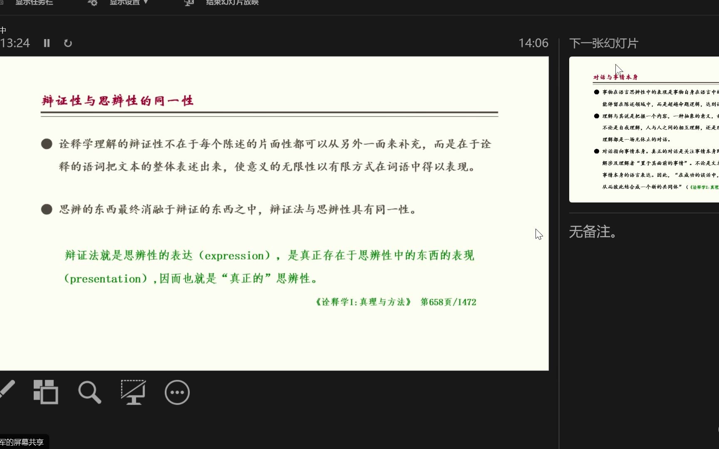Click 结束幻灯片放映 to end show
The height and width of the screenshot is (449, 719).
(232, 2)
